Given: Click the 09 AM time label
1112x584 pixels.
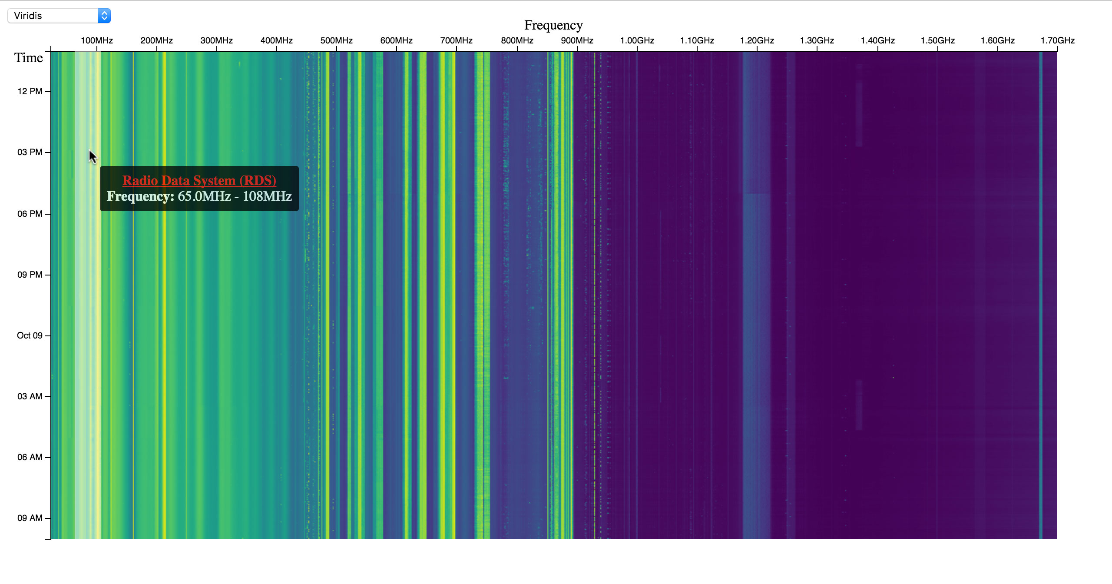Looking at the screenshot, I should point(30,518).
